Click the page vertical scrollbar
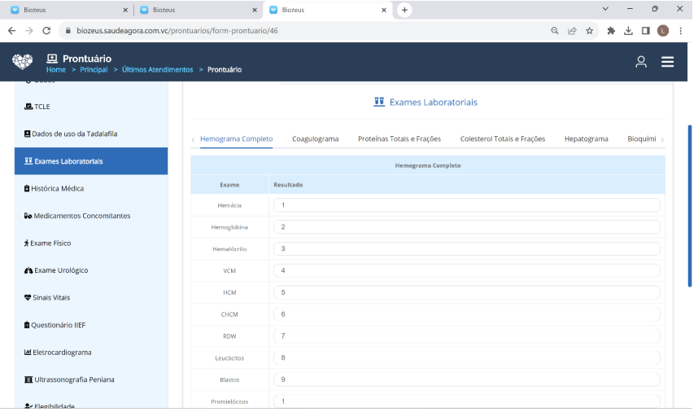Screen dimensions: 698x412 point(690,204)
